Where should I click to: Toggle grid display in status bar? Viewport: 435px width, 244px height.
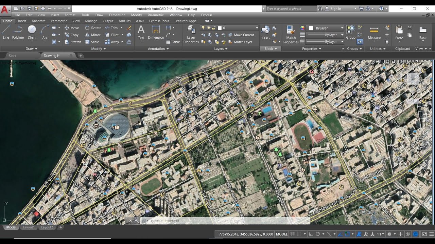coord(293,234)
